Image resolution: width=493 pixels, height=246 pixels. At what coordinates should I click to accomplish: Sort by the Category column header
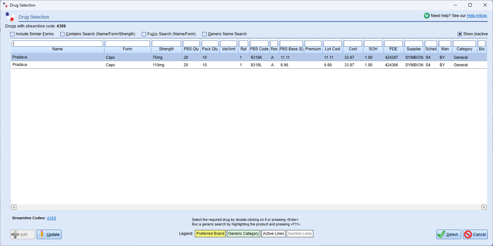point(465,49)
